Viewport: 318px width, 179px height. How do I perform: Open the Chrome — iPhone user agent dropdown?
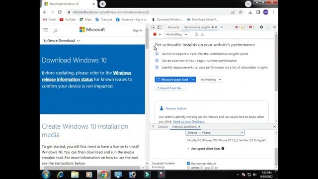coord(215,133)
